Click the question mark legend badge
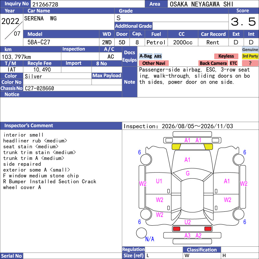The width and height of the screenshot is (259, 259). (x=250, y=63)
